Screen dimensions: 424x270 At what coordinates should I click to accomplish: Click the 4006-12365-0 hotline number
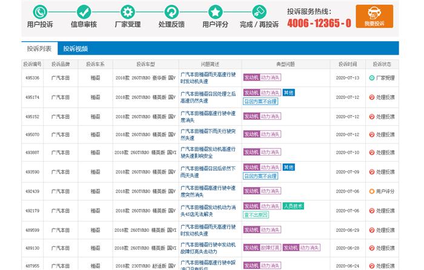319,23
